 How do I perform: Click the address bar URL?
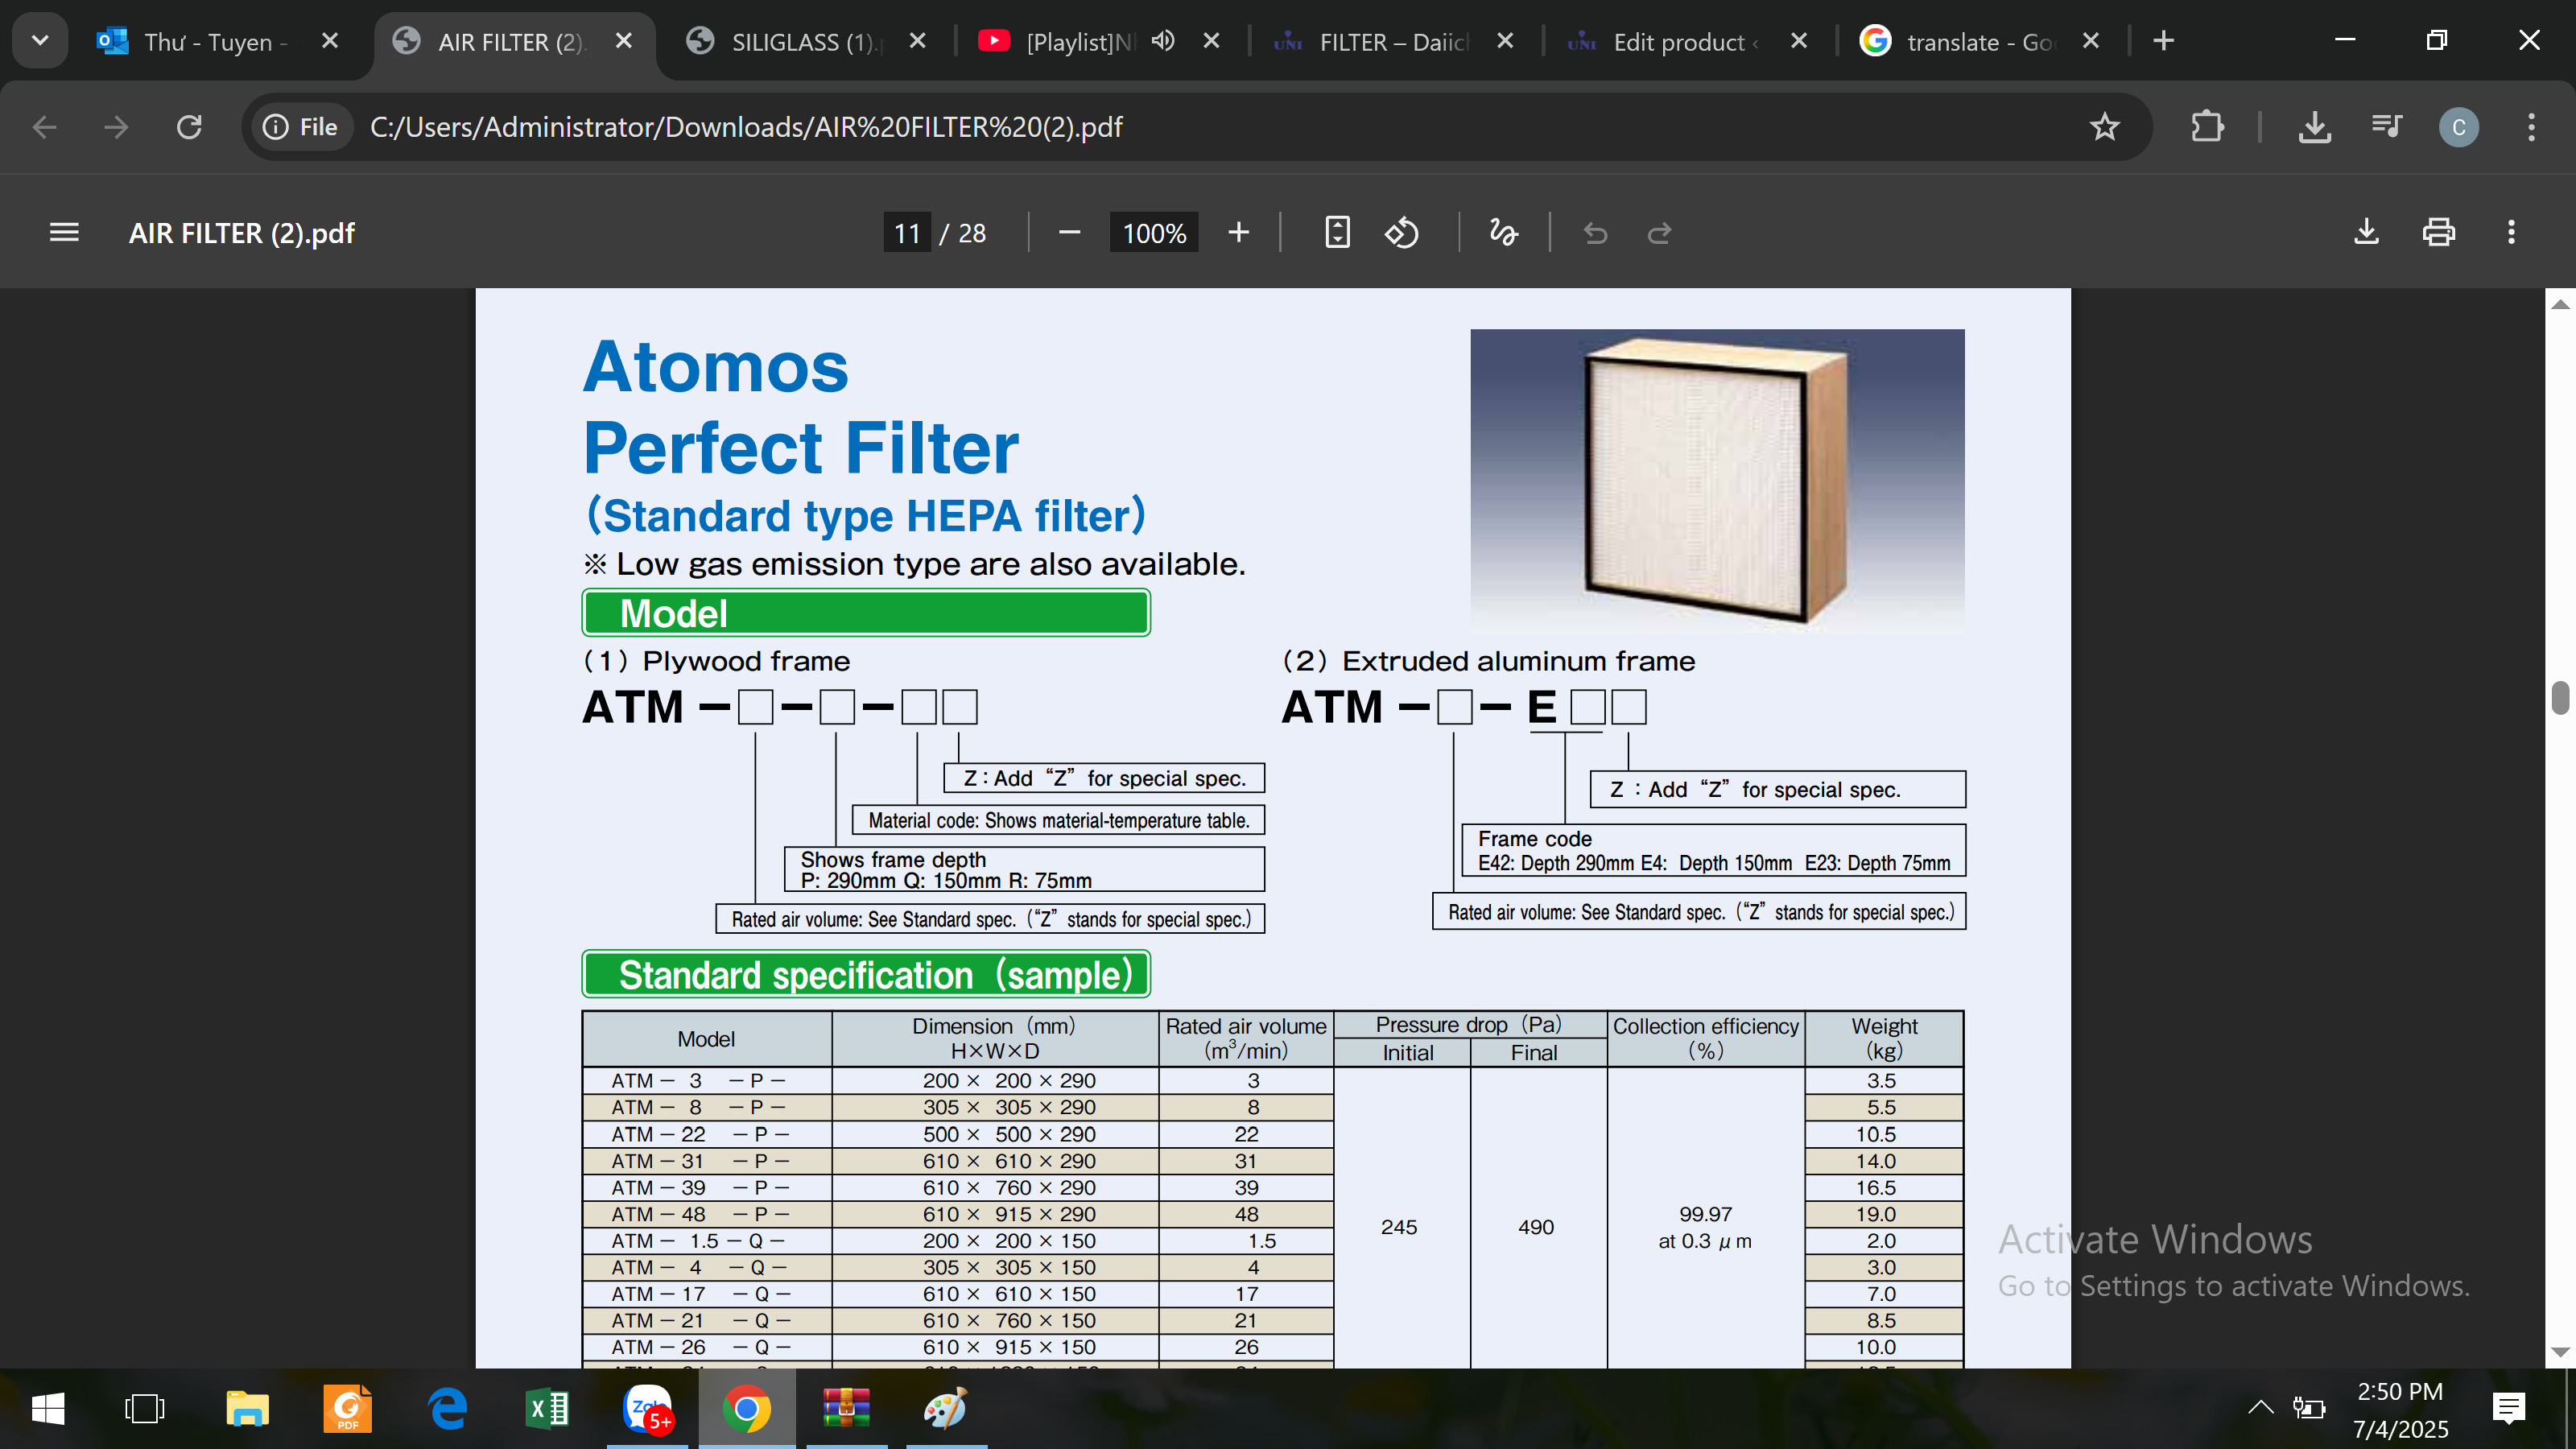[746, 127]
